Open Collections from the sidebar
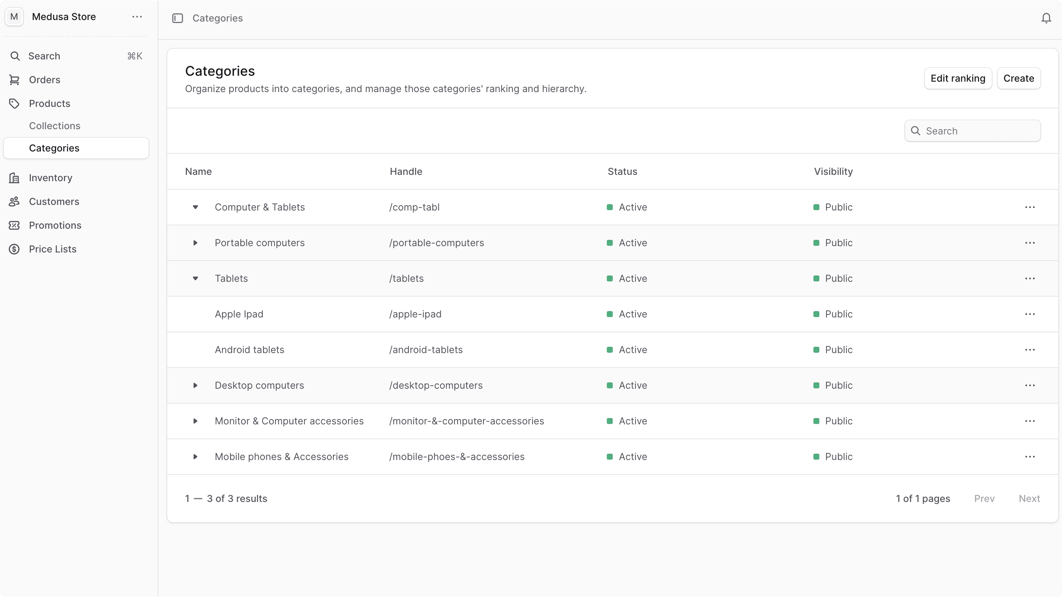 point(55,125)
